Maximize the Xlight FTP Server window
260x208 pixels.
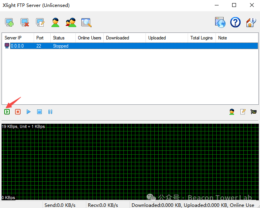point(234,5)
